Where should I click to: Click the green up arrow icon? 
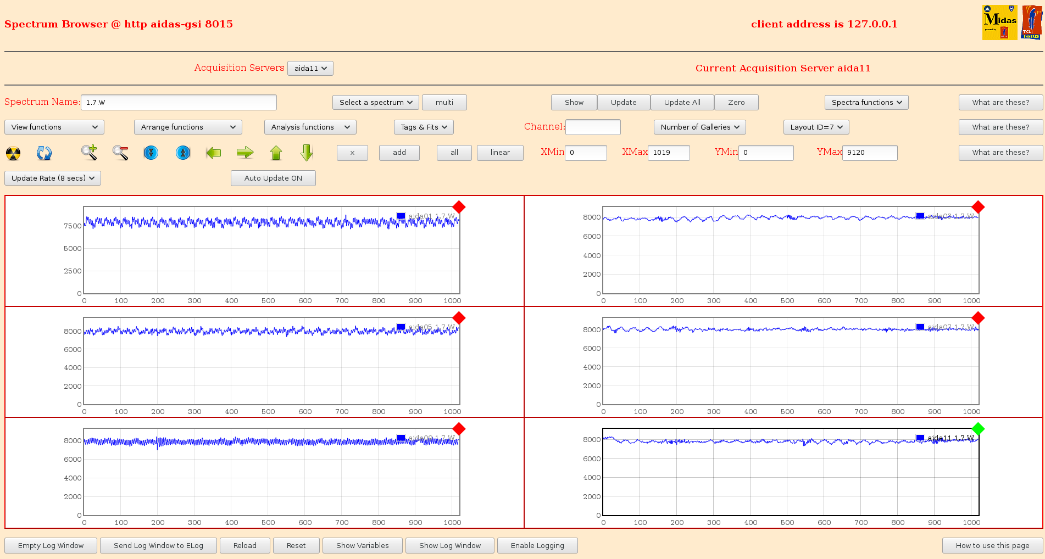(276, 153)
